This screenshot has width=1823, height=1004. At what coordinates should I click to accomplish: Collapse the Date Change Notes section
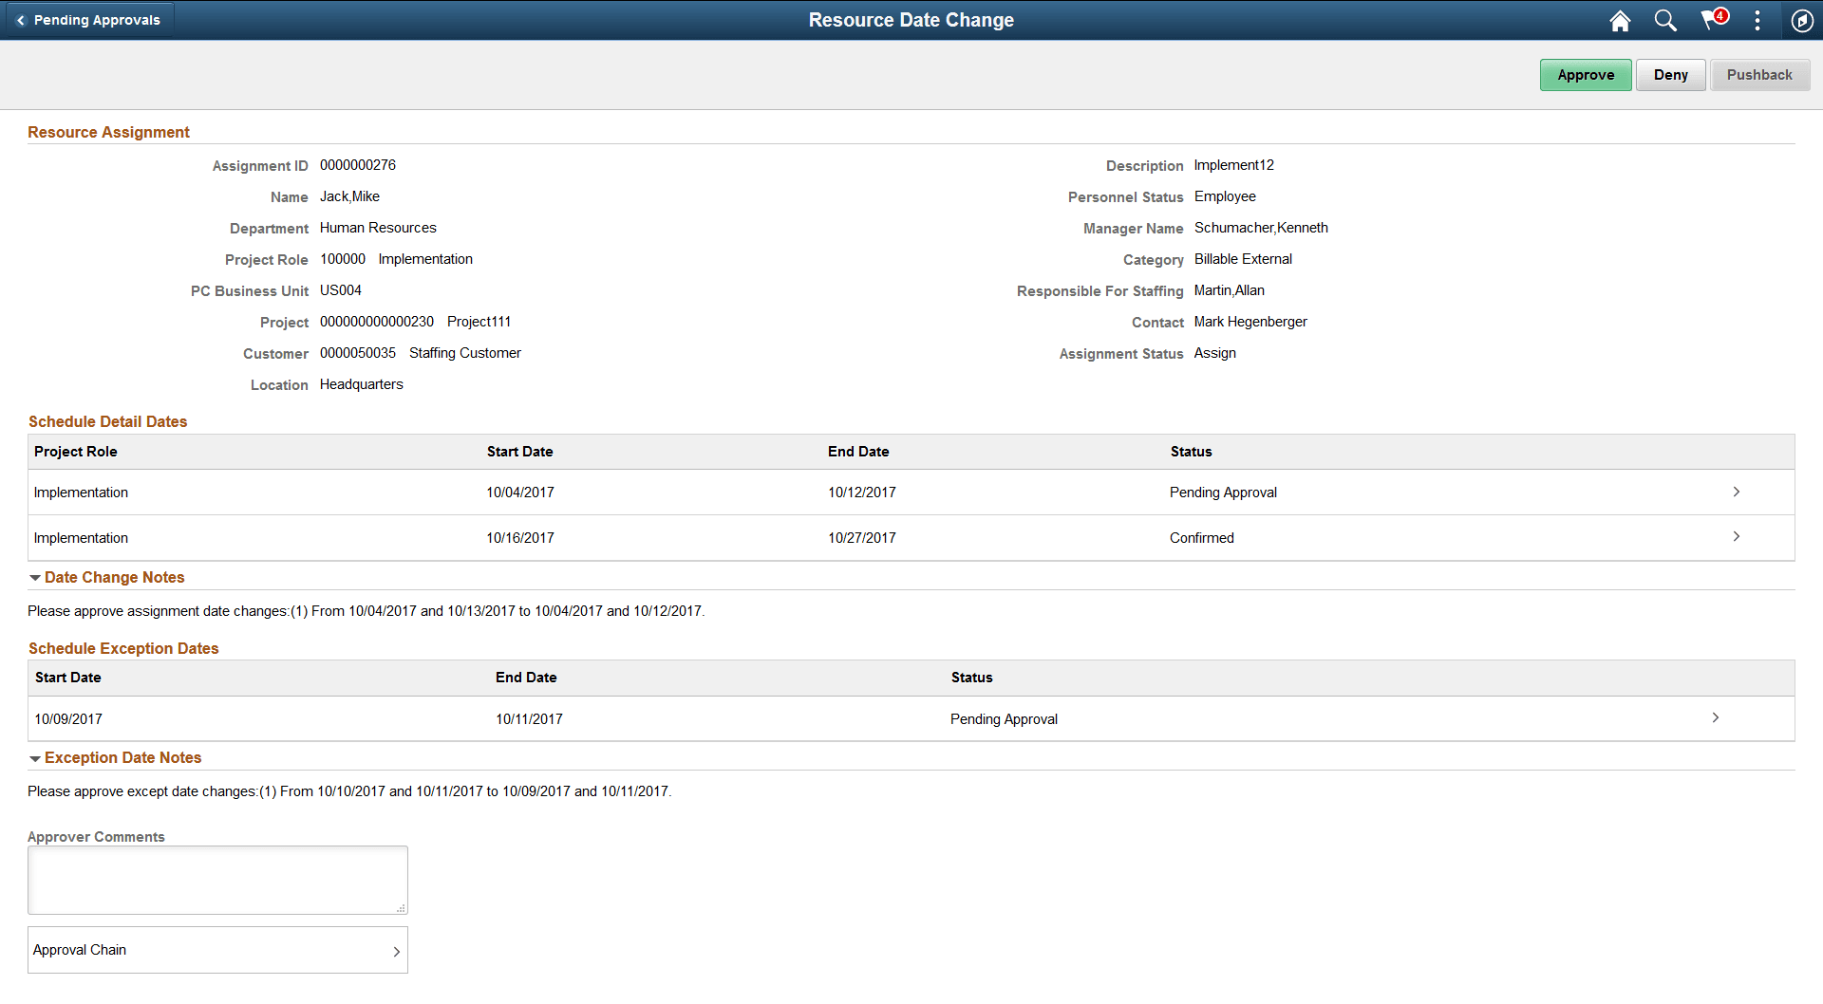(35, 577)
